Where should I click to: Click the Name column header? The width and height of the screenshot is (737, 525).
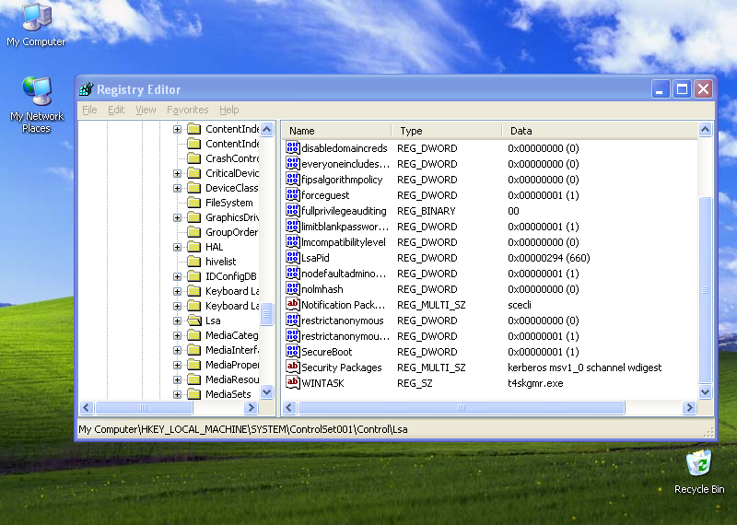[x=336, y=131]
